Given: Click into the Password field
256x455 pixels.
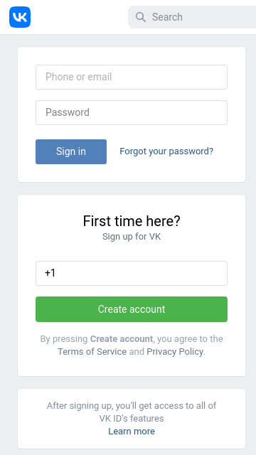Looking at the screenshot, I should 132,112.
